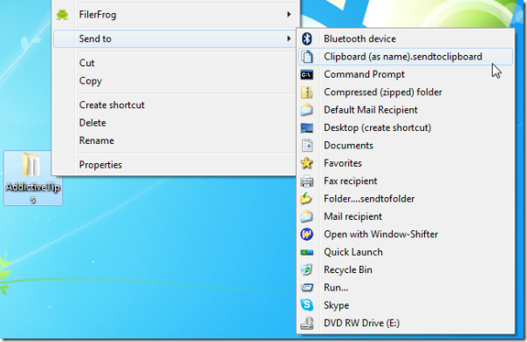This screenshot has height=342, width=527.
Task: Send to Compressed (zipped) folder
Action: (406, 92)
